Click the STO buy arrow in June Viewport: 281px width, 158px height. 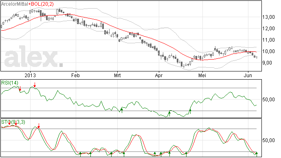(x=257, y=154)
